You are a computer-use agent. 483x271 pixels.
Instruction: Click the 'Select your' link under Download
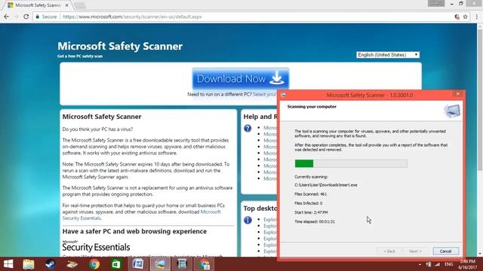pos(265,94)
